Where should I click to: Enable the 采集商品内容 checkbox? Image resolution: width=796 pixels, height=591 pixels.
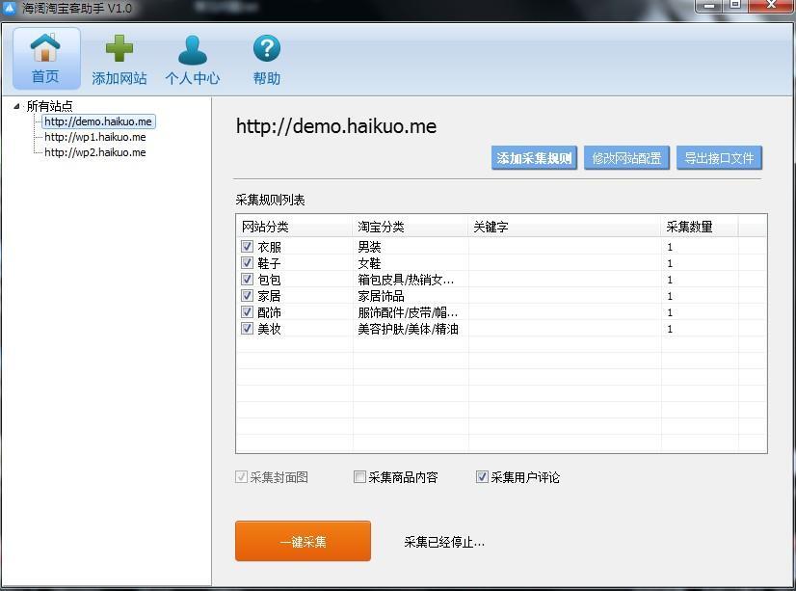(x=359, y=477)
